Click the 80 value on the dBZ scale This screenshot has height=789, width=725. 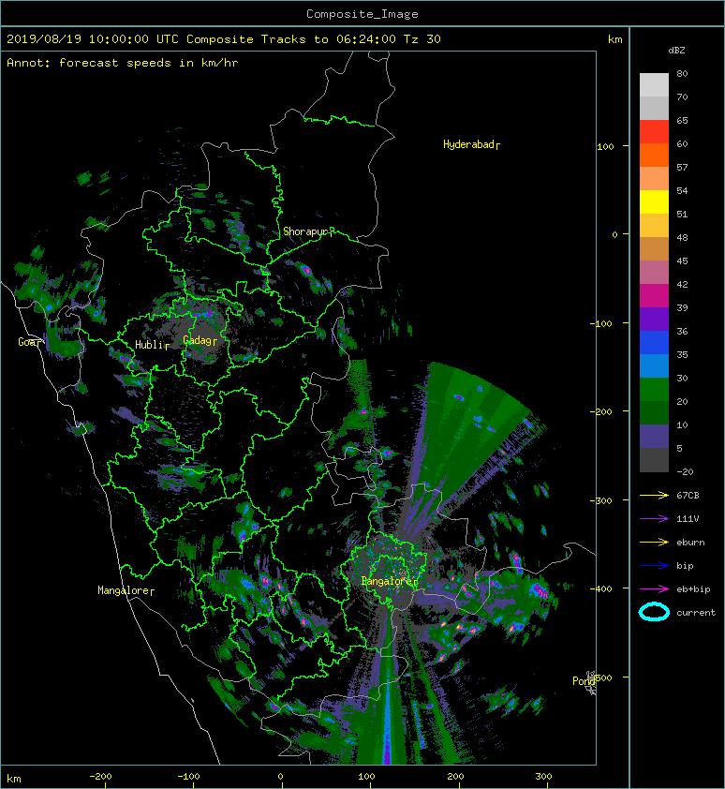pos(682,73)
